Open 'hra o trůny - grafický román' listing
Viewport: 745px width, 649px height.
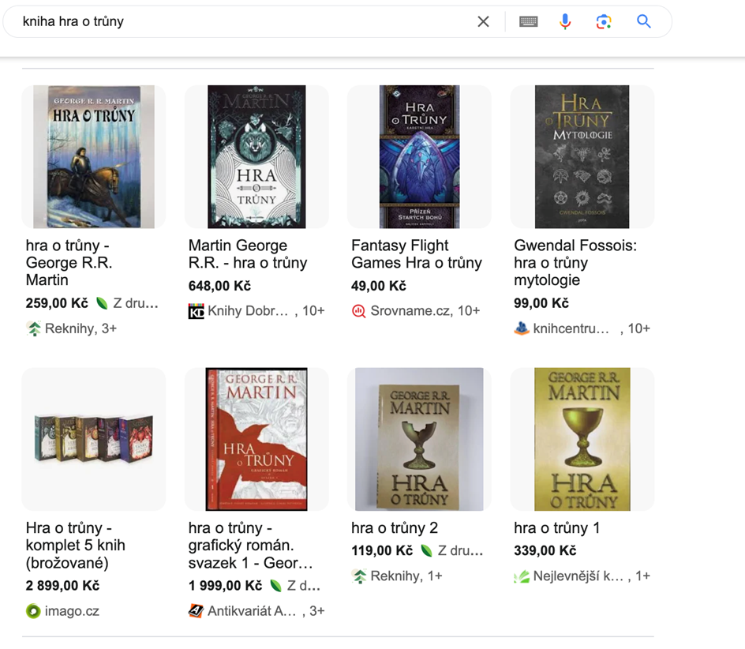[x=250, y=545]
